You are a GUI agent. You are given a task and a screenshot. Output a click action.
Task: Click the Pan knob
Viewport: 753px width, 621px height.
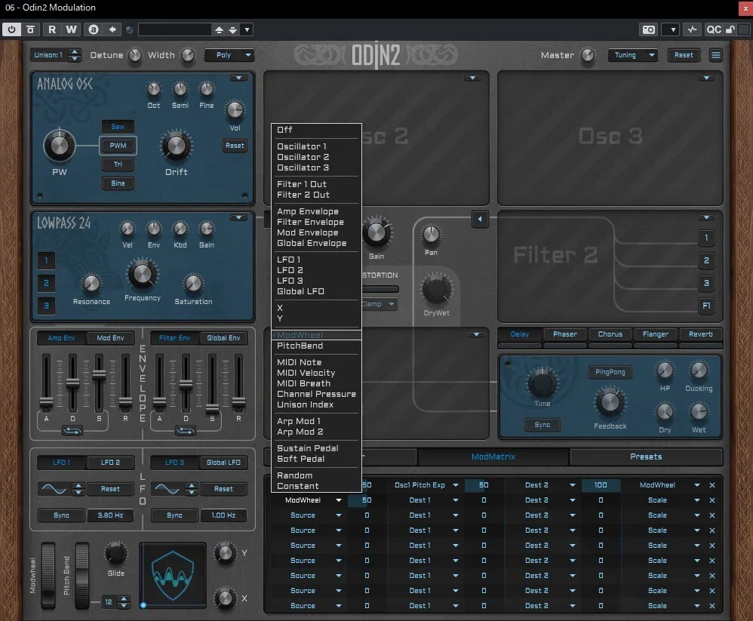pos(431,234)
